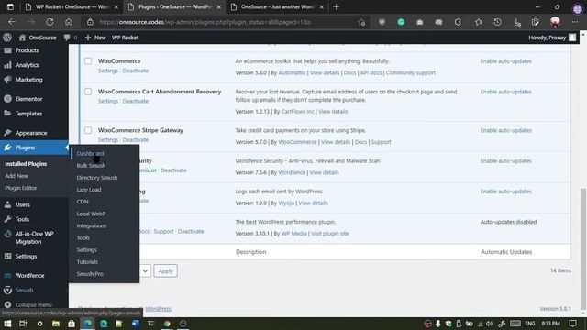The width and height of the screenshot is (587, 330).
Task: Check the WooCommerce plugin checkbox
Action: [x=88, y=61]
